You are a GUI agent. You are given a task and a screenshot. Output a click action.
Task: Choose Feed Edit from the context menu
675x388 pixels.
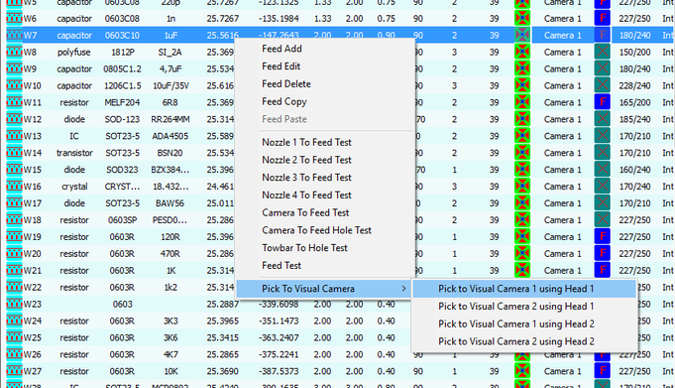[x=281, y=66]
